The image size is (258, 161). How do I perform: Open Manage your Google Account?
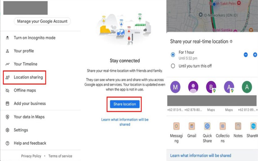click(42, 21)
